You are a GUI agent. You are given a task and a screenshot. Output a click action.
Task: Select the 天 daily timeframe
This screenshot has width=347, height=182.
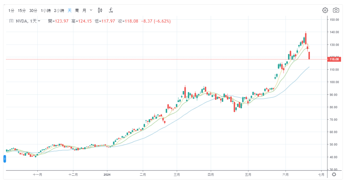(x=70, y=10)
